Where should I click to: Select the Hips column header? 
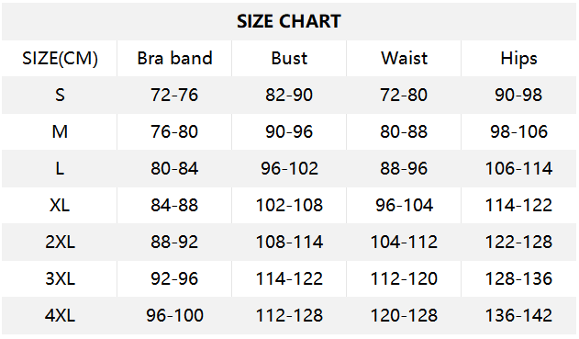coord(518,59)
